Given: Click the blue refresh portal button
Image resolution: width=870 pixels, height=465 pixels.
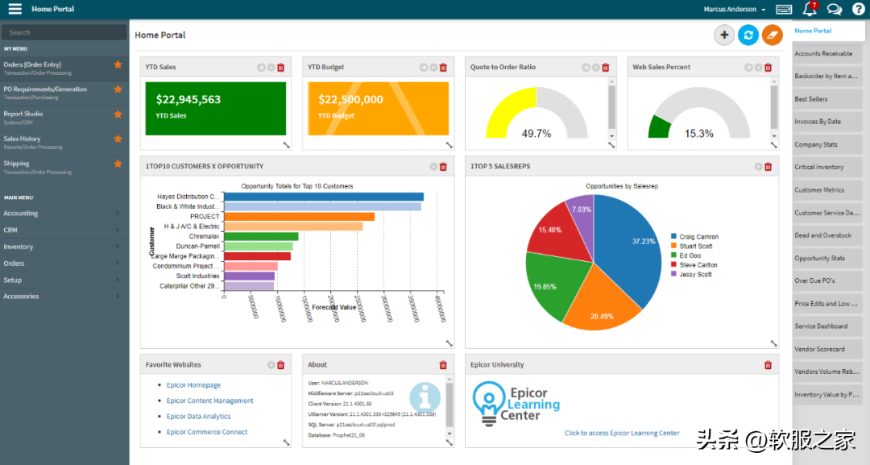Looking at the screenshot, I should pos(748,35).
